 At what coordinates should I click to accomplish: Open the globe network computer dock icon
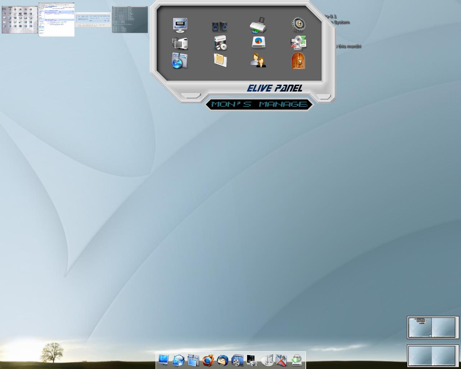pyautogui.click(x=178, y=360)
